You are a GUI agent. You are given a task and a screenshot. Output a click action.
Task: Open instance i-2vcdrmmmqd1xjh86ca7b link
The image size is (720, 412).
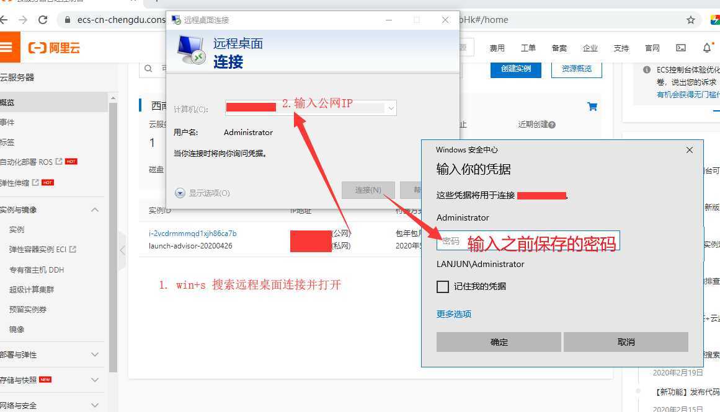tap(192, 234)
